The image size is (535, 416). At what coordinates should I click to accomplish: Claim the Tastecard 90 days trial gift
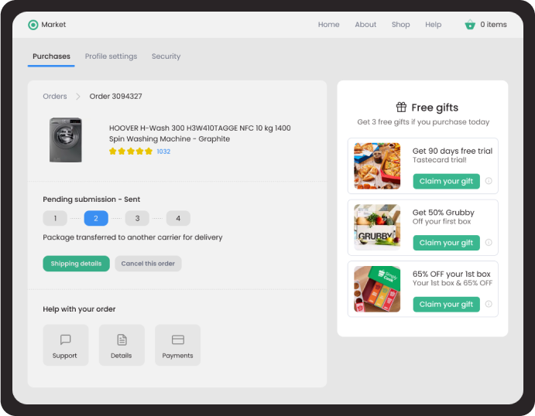pyautogui.click(x=446, y=181)
